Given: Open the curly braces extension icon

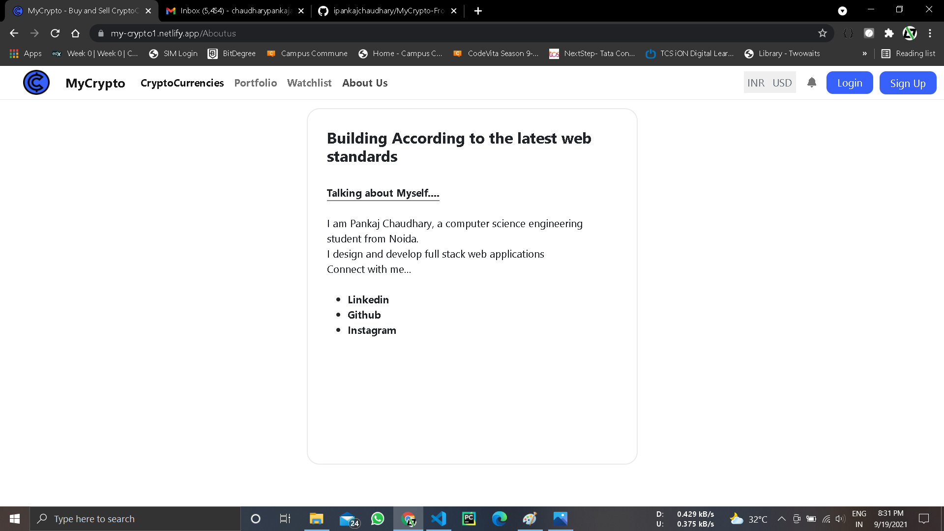Looking at the screenshot, I should pos(848,33).
